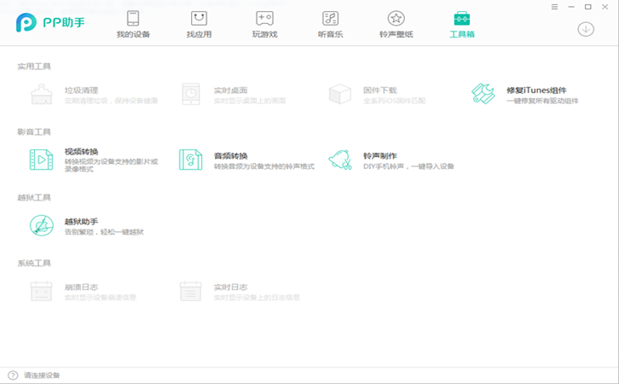Click the 请连接设备 status text

point(42,375)
